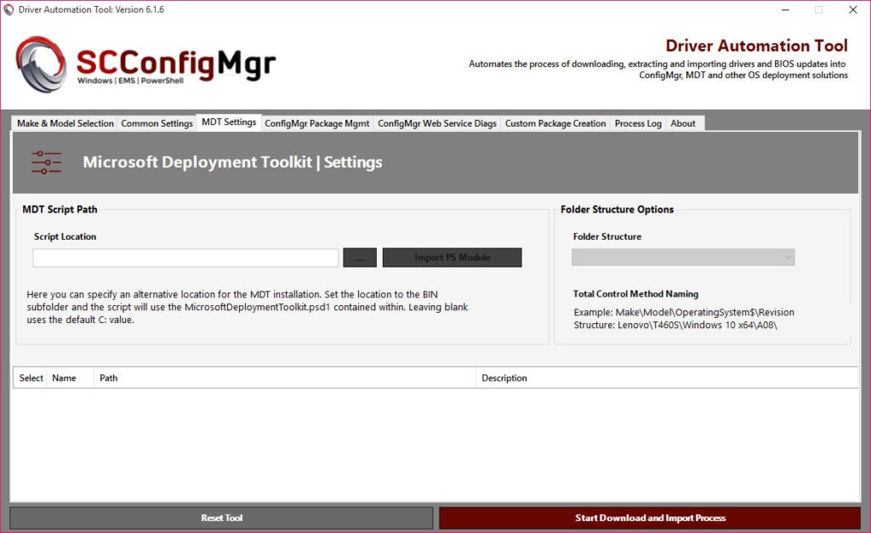Image resolution: width=871 pixels, height=533 pixels.
Task: Click the 'Microsoft Deployment Toolkit | Settings' heading
Action: (233, 162)
